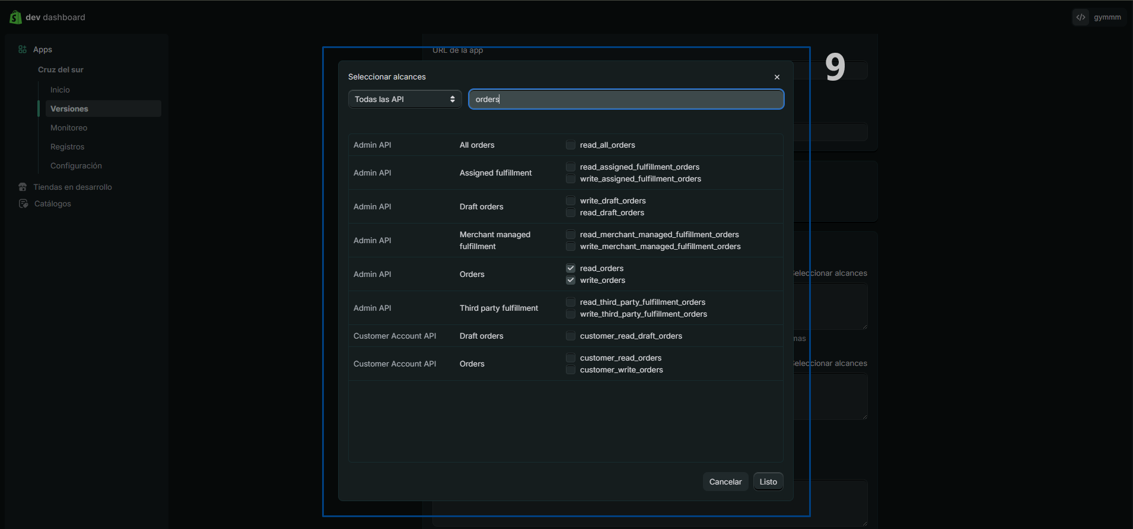
Task: Check read_third_party_fulfillment_orders scope
Action: [571, 302]
